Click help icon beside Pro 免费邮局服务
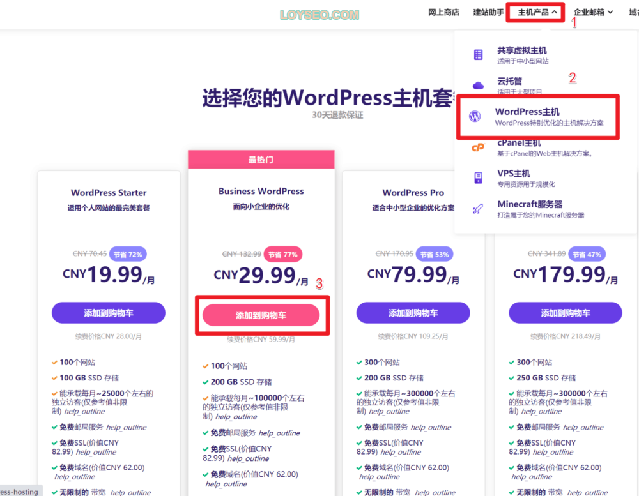Image resolution: width=639 pixels, height=496 pixels. point(431,427)
